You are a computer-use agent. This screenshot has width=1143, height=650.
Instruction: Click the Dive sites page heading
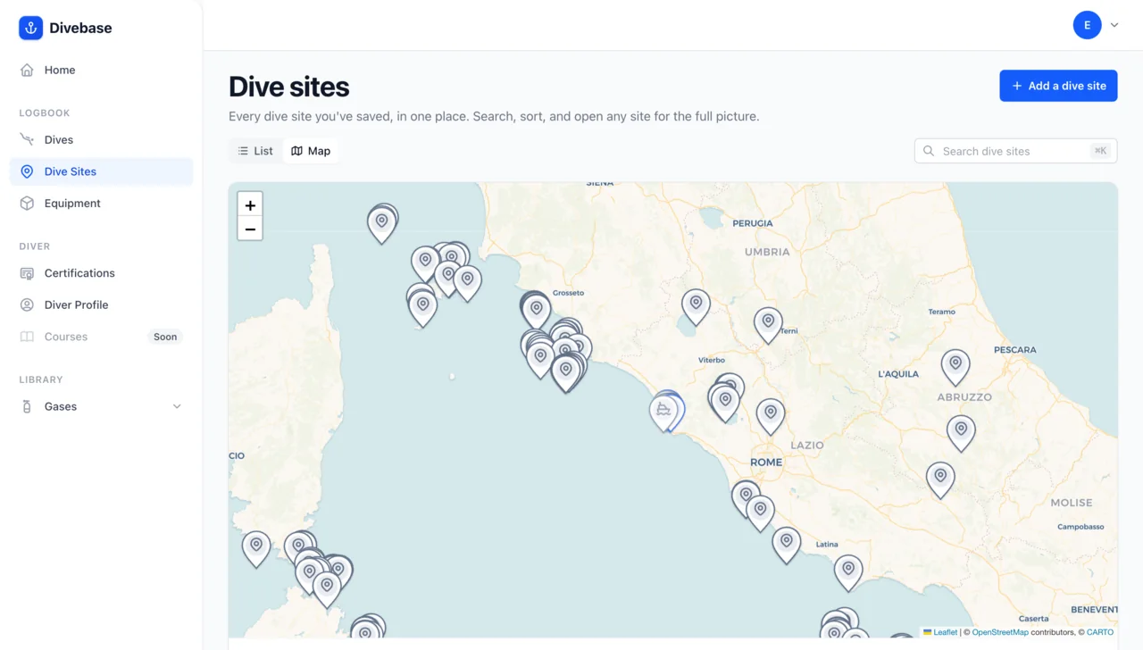pos(288,87)
